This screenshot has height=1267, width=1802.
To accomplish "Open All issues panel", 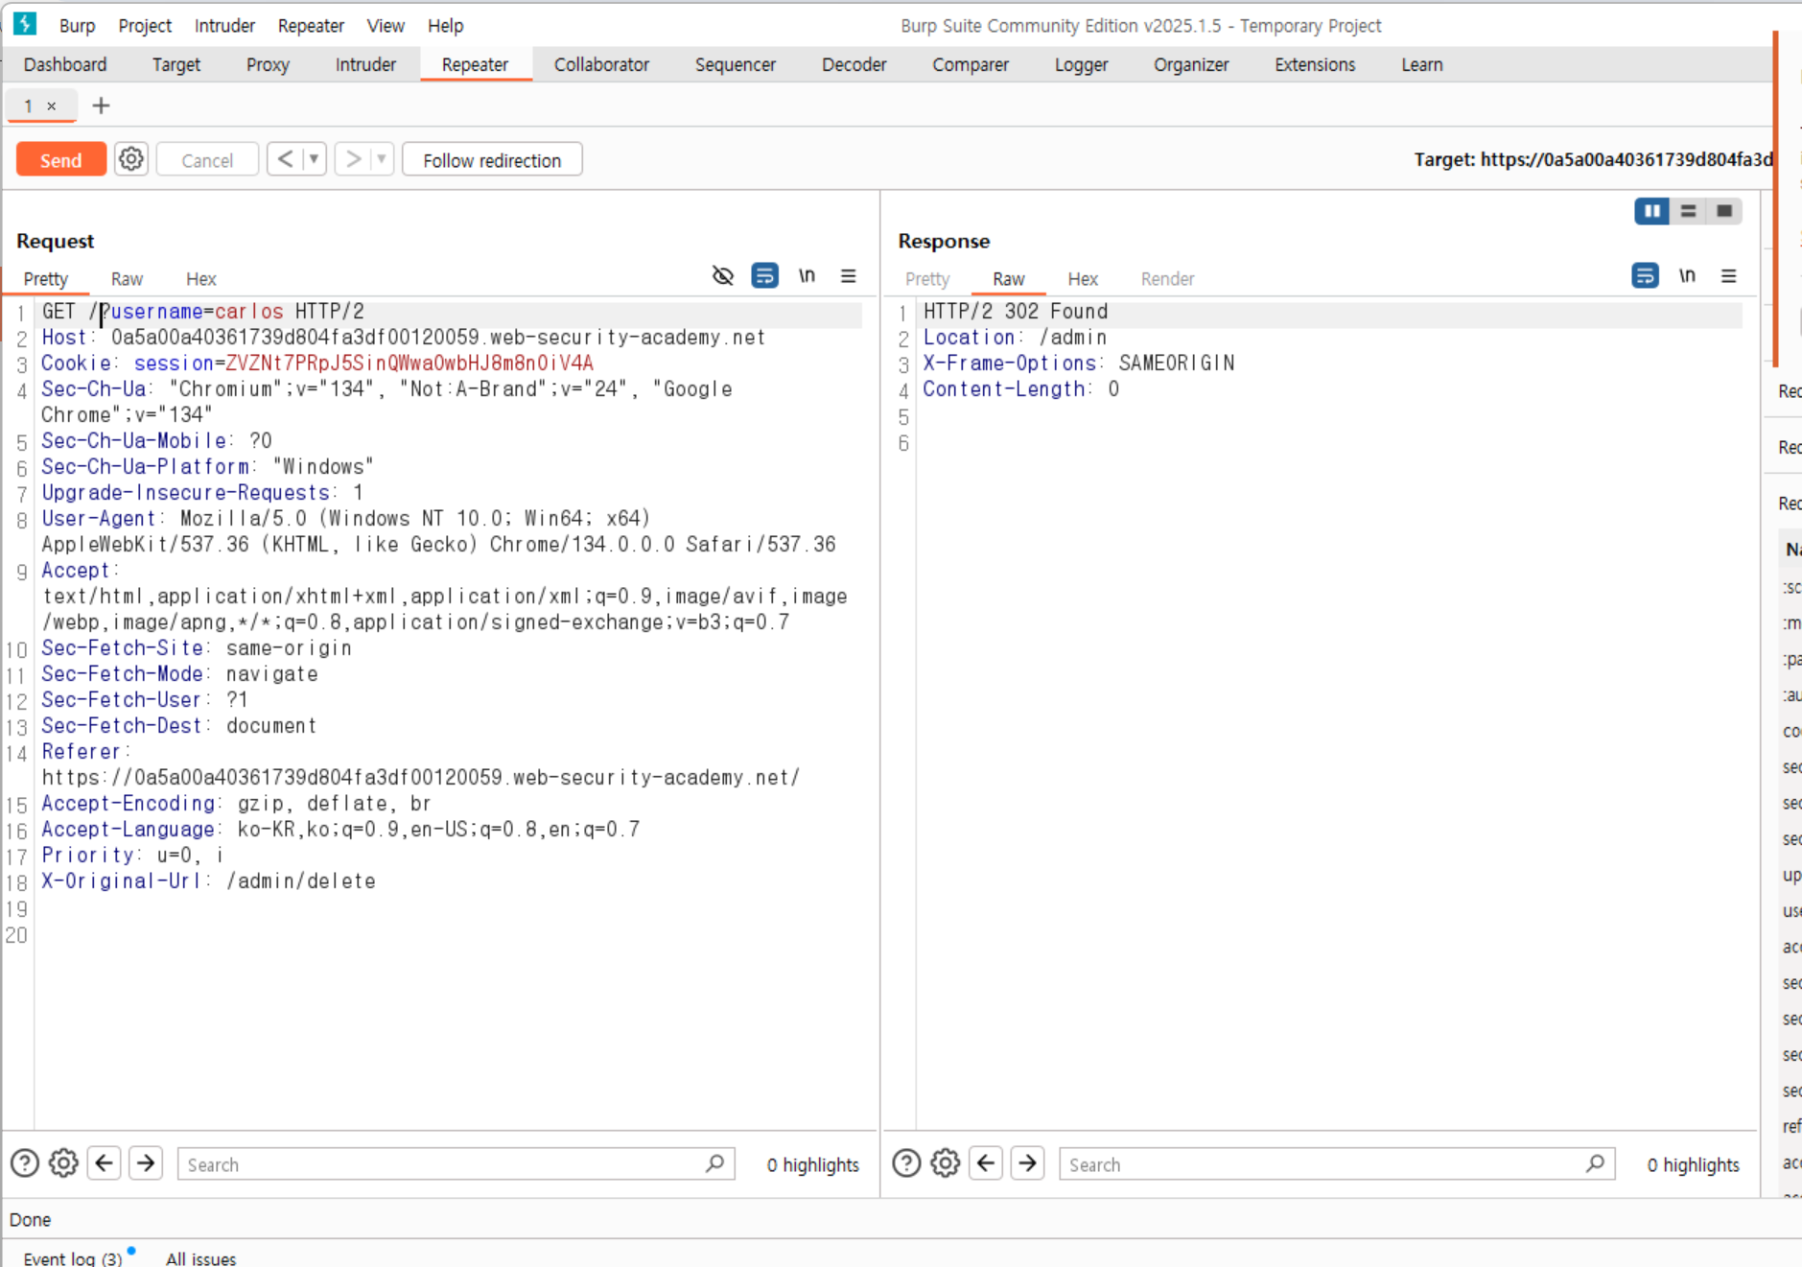I will (200, 1257).
